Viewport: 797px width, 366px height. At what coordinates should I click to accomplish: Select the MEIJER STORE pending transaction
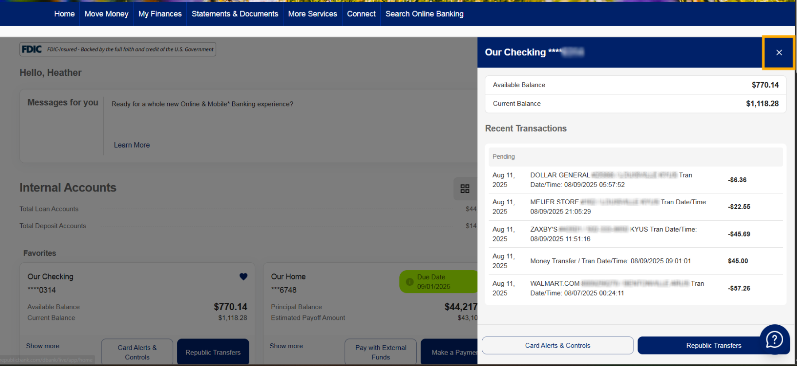point(636,207)
